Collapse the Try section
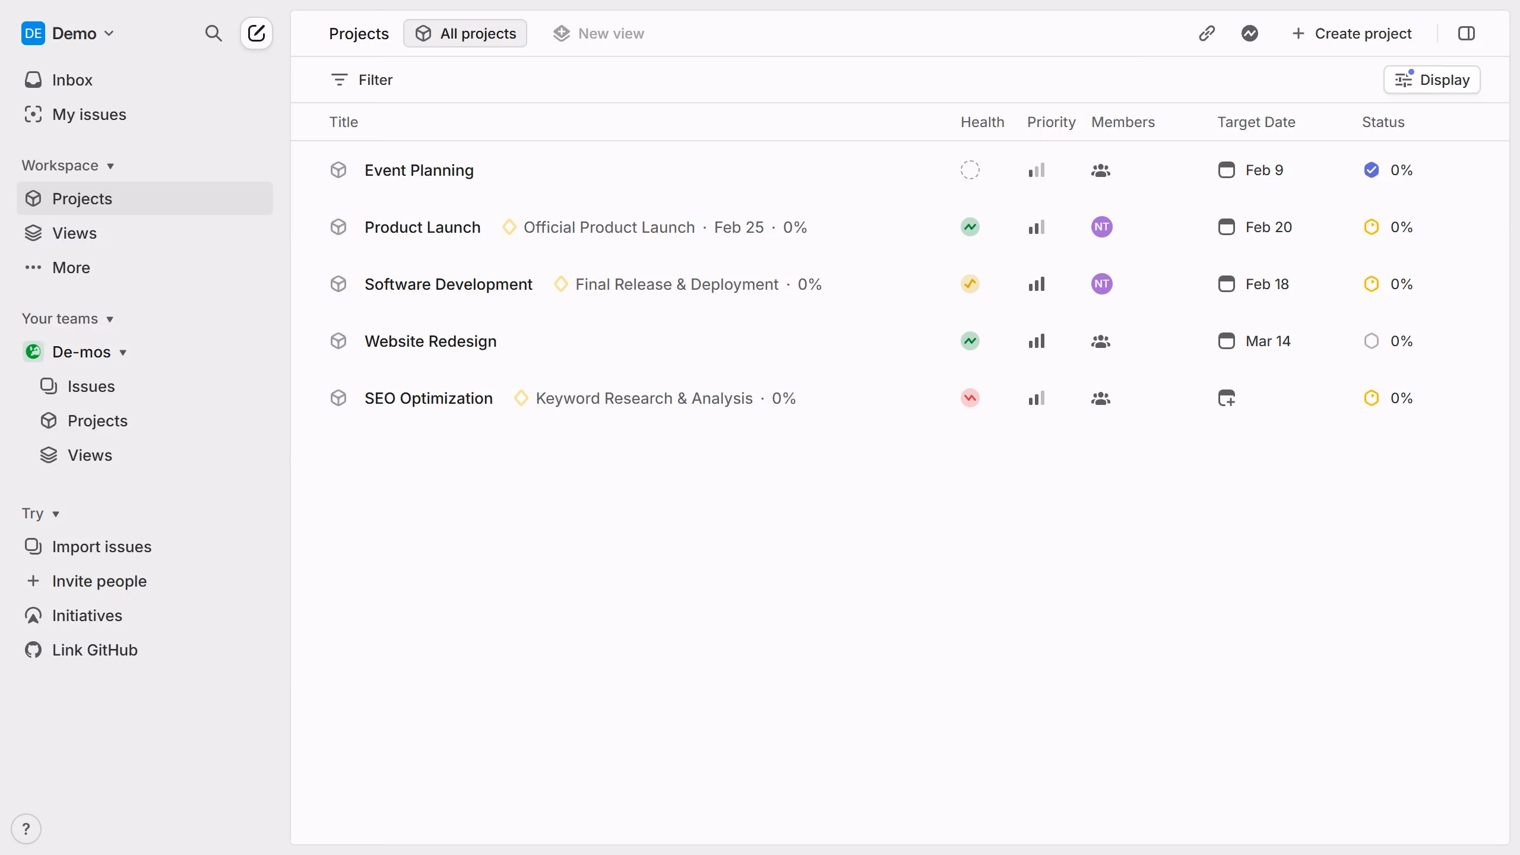 pos(40,514)
